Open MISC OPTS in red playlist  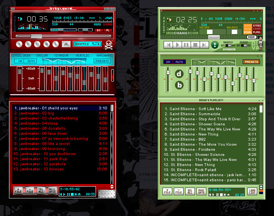(x=52, y=190)
